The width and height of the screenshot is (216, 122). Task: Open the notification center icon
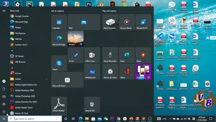point(211,119)
